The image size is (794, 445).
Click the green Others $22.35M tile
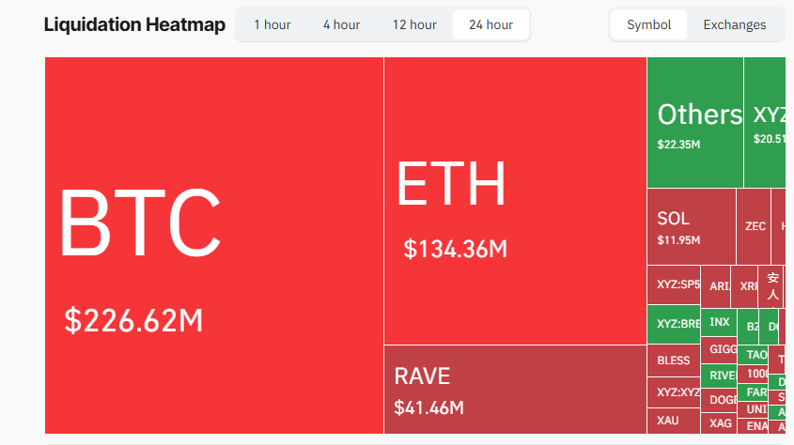694,122
